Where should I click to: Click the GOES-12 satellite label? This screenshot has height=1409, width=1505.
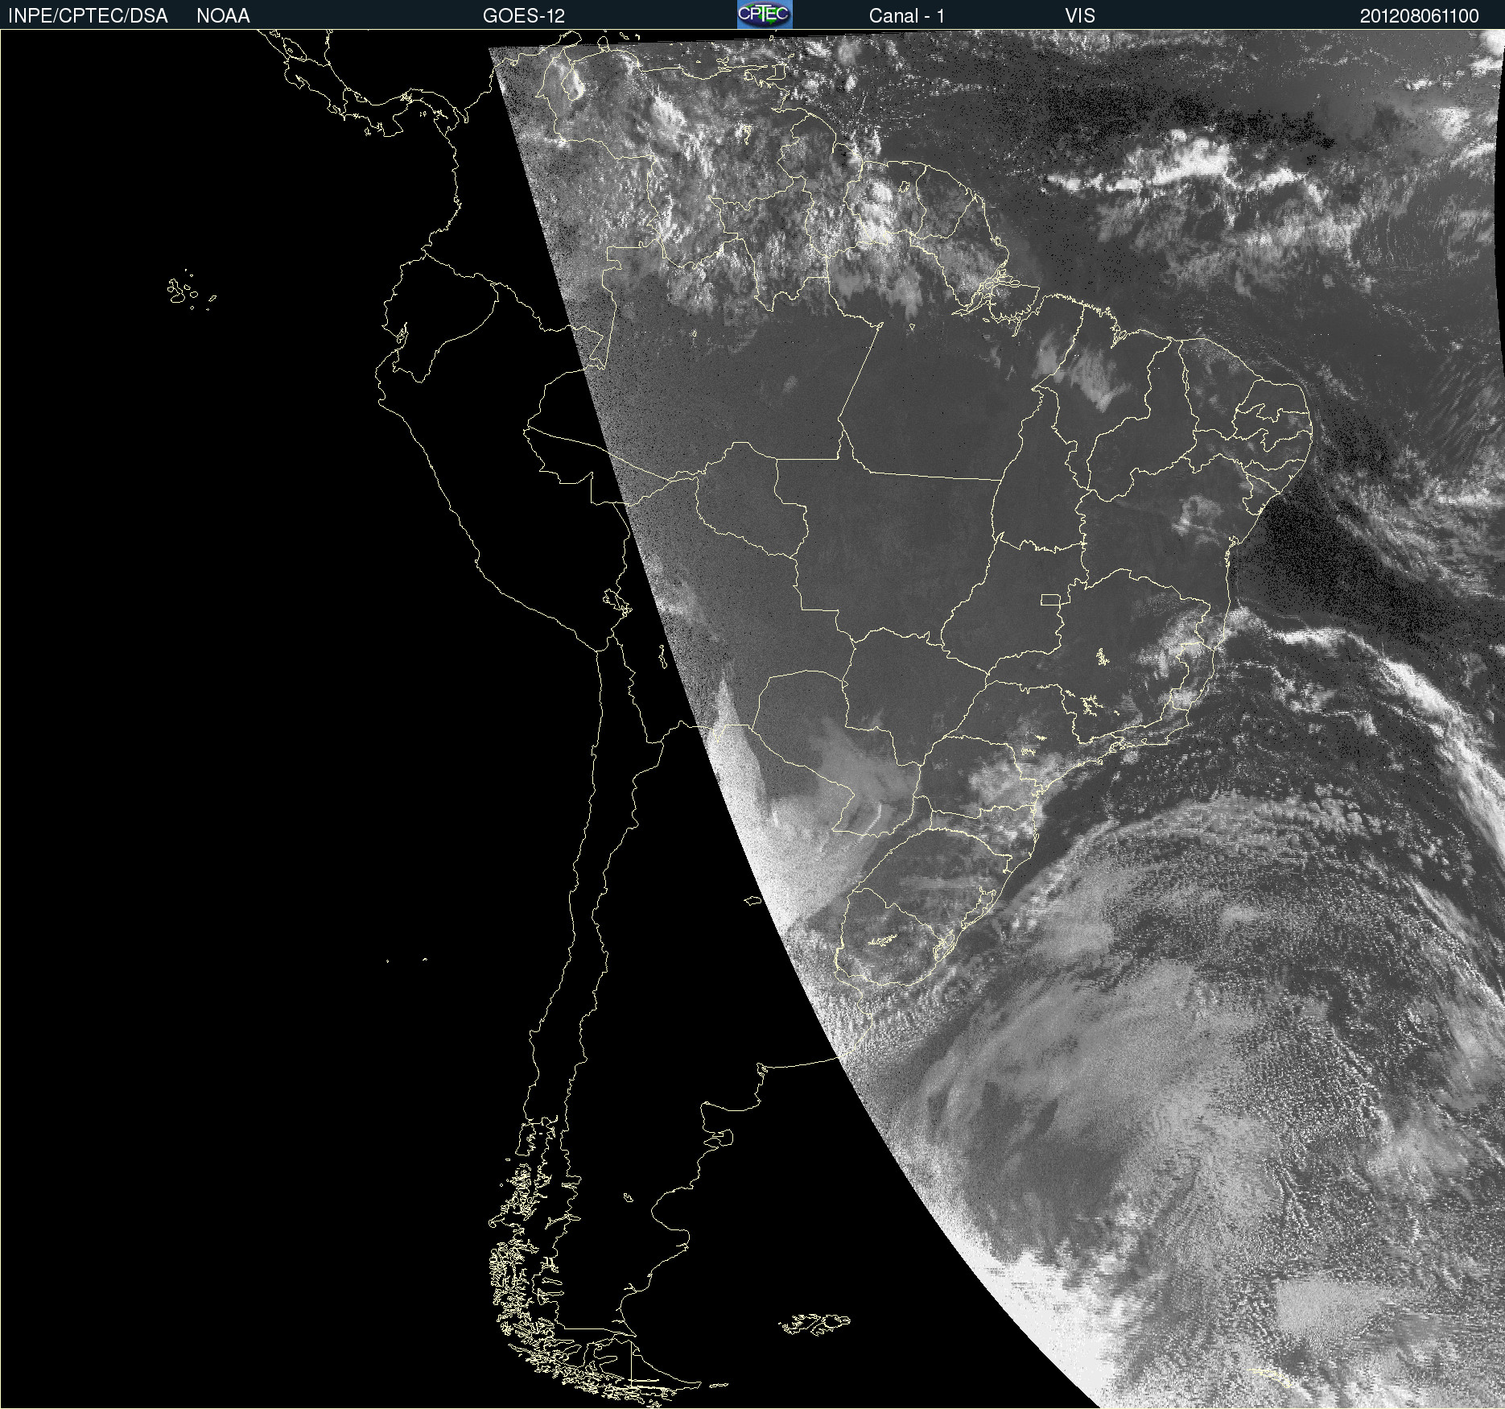[524, 16]
